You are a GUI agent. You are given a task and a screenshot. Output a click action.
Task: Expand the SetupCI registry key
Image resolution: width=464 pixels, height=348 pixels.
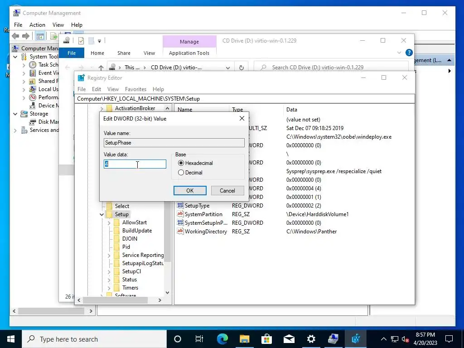tap(109, 271)
